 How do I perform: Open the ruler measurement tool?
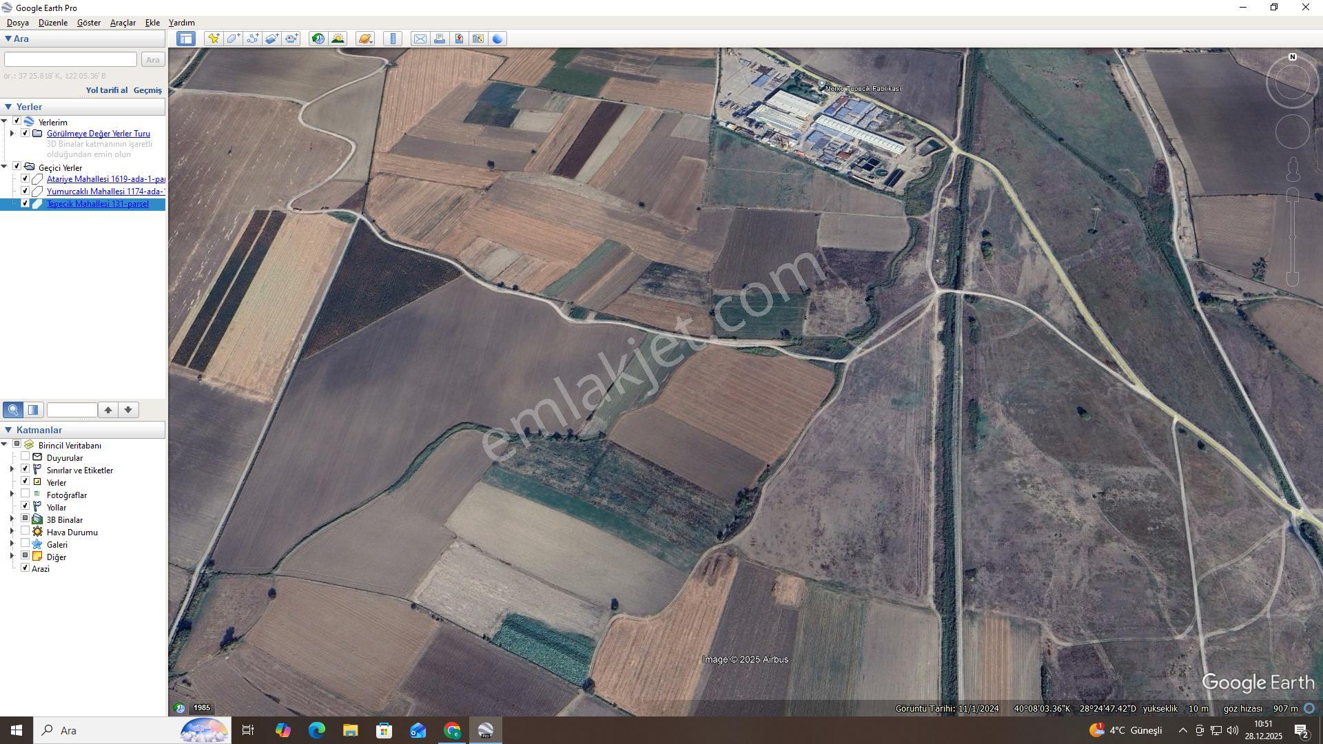[393, 39]
